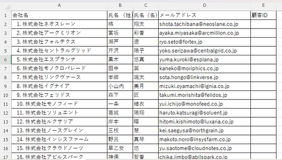This screenshot has height=160, width=282.
Task: Click given name cell 彩香
Action: [146, 33]
